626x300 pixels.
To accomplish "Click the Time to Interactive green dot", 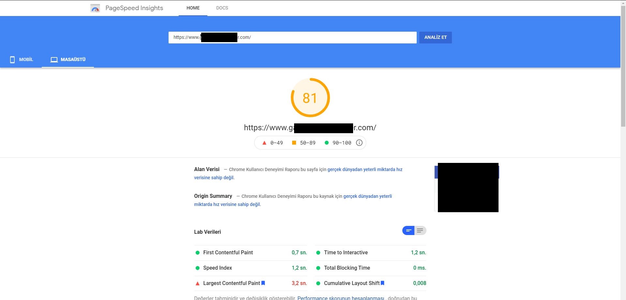I will (318, 253).
